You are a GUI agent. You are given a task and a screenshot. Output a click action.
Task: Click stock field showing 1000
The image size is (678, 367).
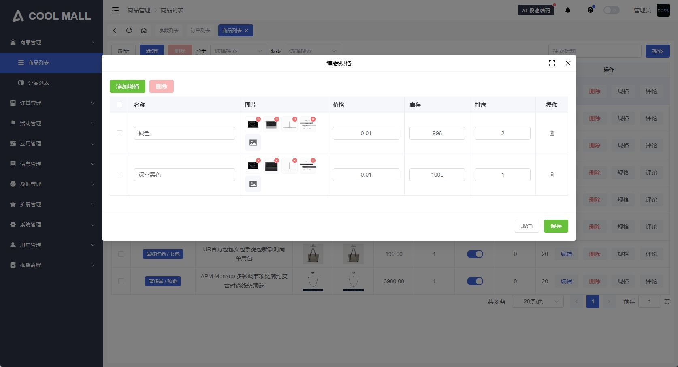tap(437, 175)
